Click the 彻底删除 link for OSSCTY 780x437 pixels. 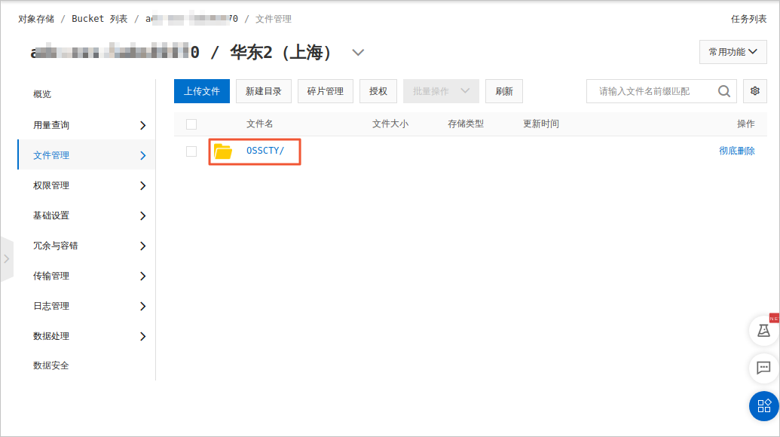tap(736, 151)
